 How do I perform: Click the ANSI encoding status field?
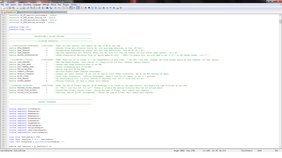tap(259, 151)
